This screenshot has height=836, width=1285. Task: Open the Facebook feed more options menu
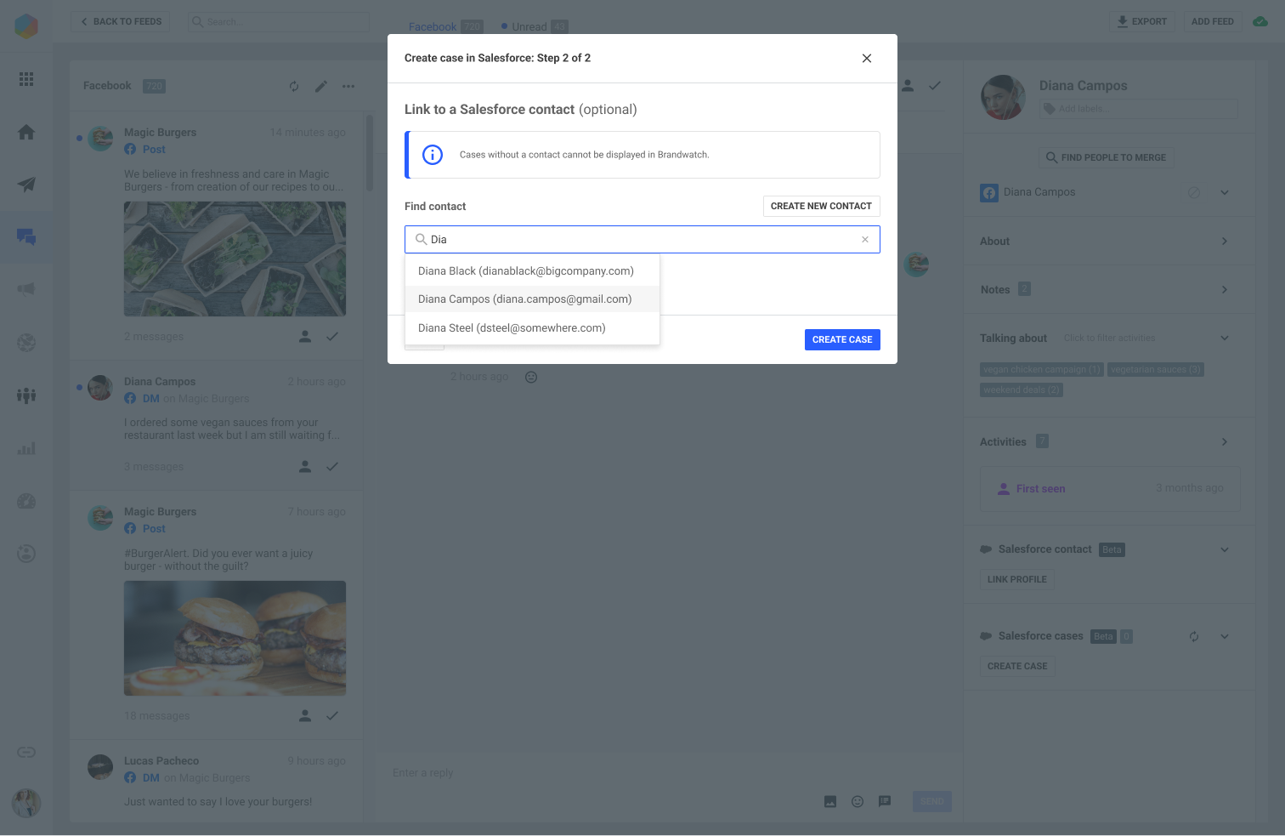[348, 87]
